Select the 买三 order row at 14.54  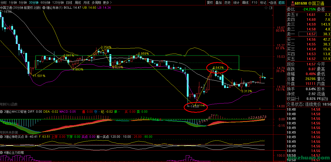click(309, 49)
